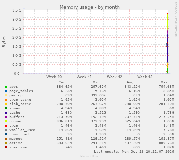Screen dimensions: 179x160
Task: Click the 'Week 43' axis label
Action: pos(145,77)
